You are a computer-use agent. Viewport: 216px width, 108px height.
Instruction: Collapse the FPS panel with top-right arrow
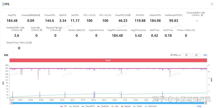point(212,4)
